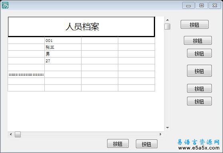Click the 按钮 button beside the 人员档案 header
The width and height of the screenshot is (223, 153).
(x=195, y=24)
